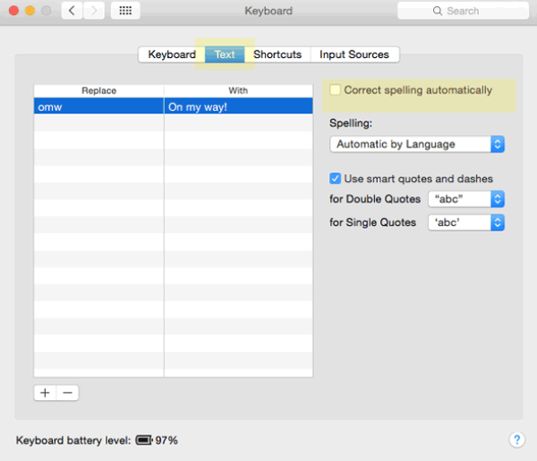Viewport: 537px width, 461px height.
Task: Open the Double Quotes style dropdown
Action: [x=466, y=199]
